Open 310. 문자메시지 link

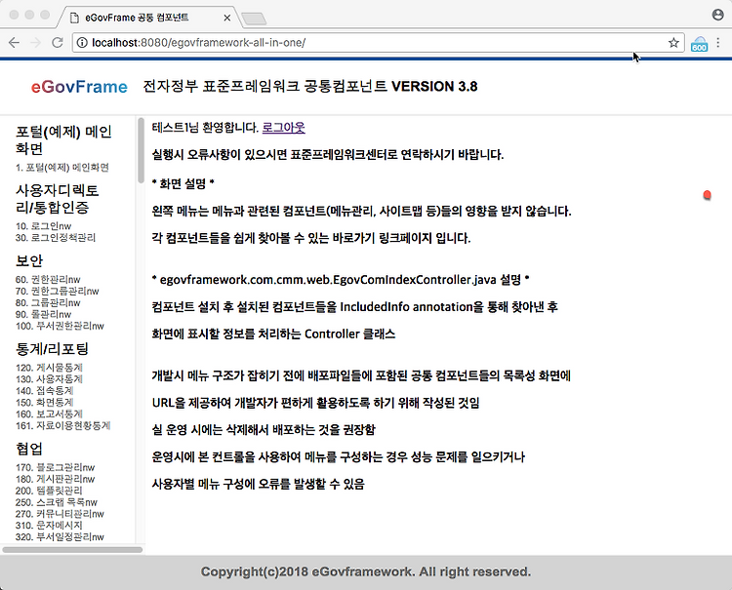[49, 526]
